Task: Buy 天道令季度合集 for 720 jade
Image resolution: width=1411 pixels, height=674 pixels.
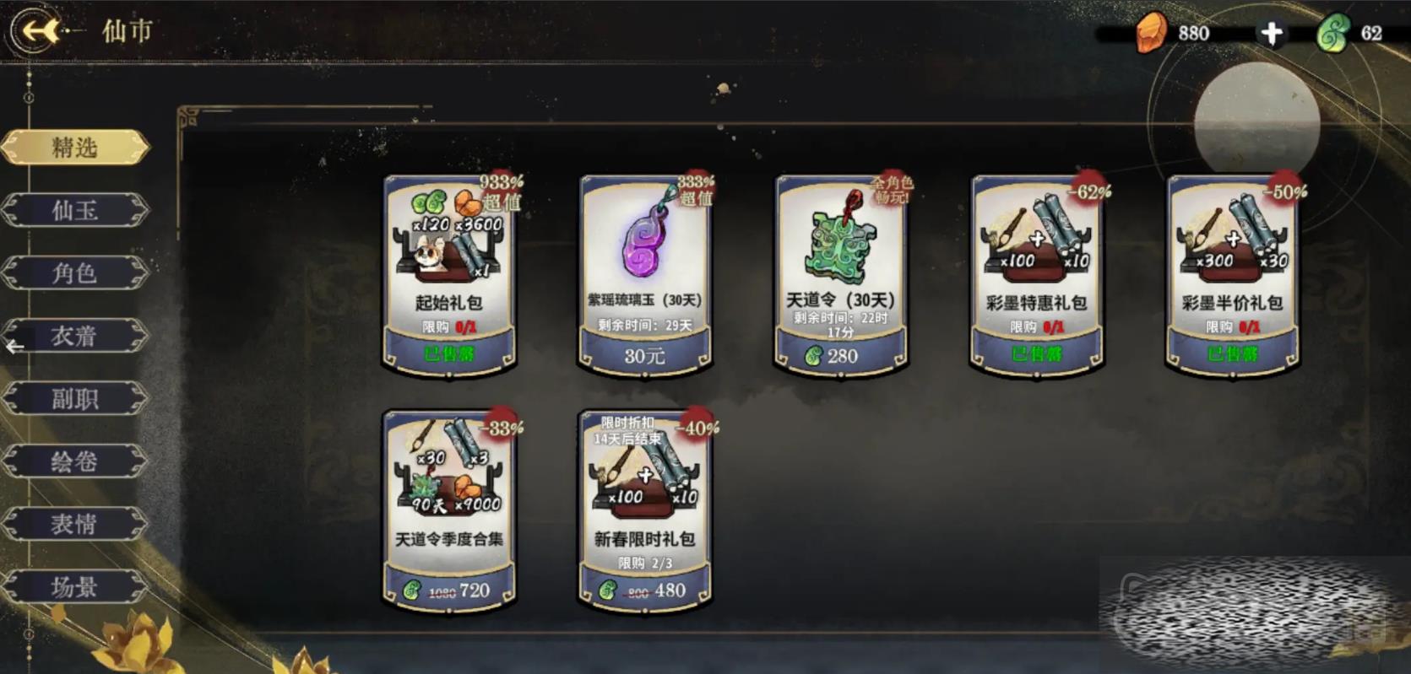Action: [x=449, y=590]
